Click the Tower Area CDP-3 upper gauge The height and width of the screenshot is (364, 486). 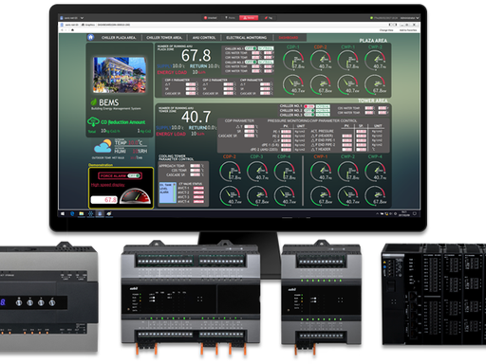[x=257, y=171]
